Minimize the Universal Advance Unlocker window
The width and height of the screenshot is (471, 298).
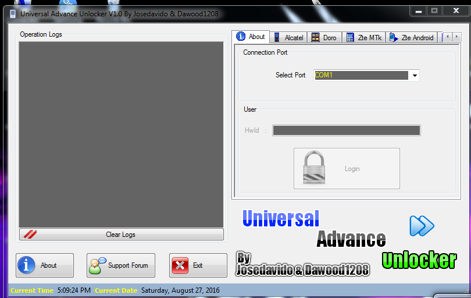coord(419,12)
